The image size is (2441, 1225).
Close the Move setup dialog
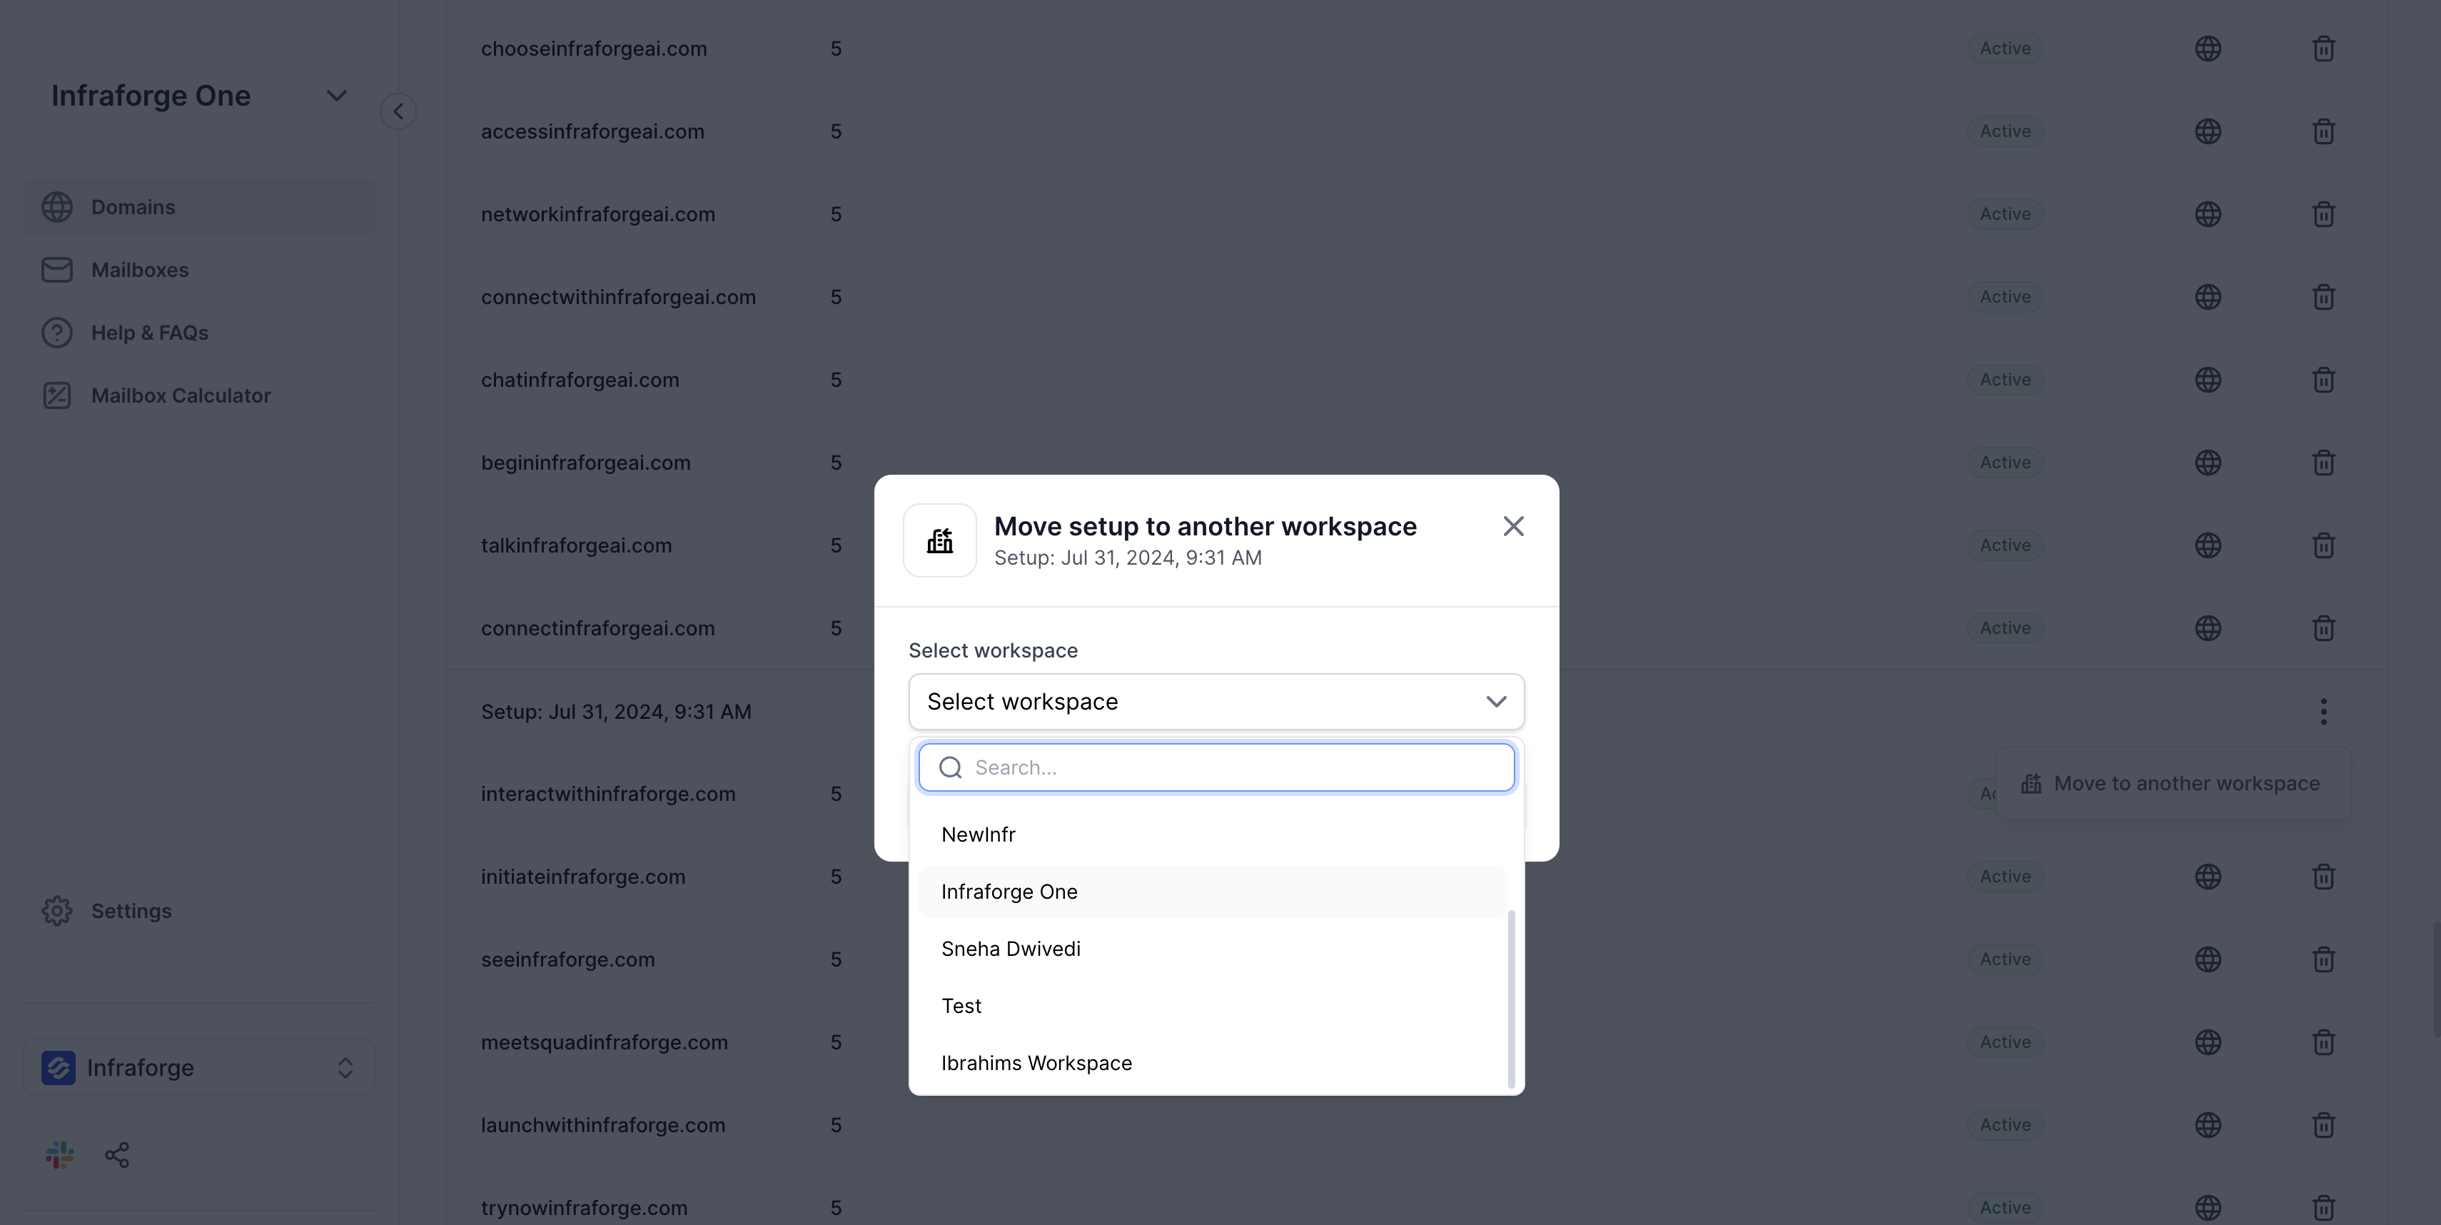[1513, 526]
